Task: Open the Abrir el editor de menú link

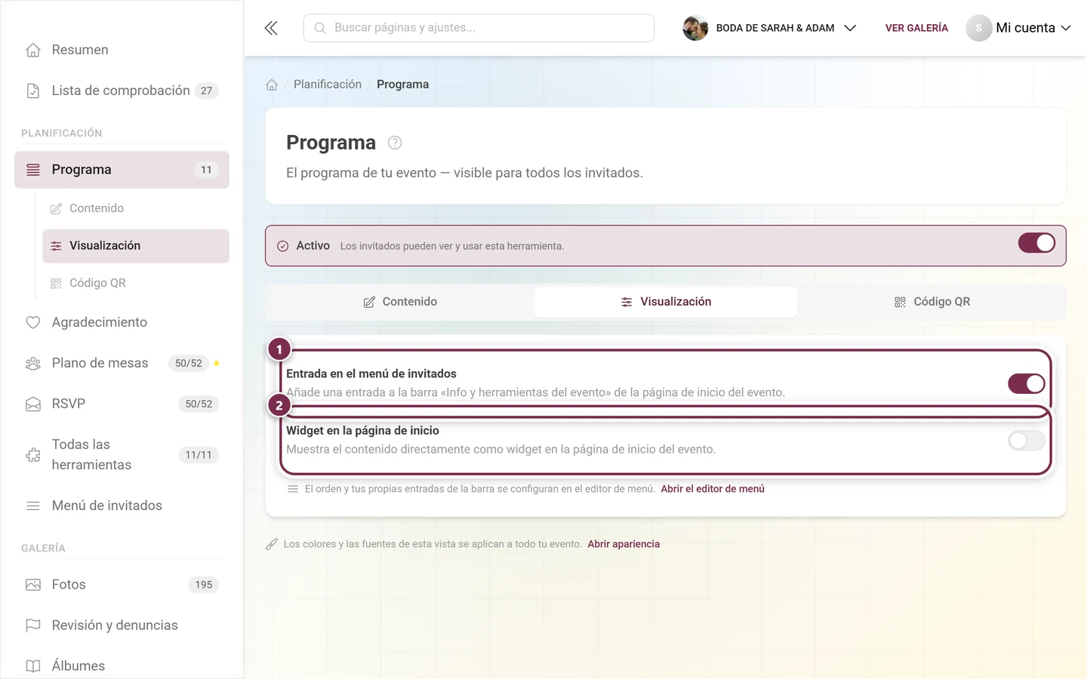Action: tap(713, 489)
